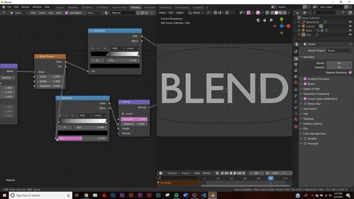The width and height of the screenshot is (354, 199).
Task: Adjust Fac slider in lower ColorRamp
Action: [82, 138]
